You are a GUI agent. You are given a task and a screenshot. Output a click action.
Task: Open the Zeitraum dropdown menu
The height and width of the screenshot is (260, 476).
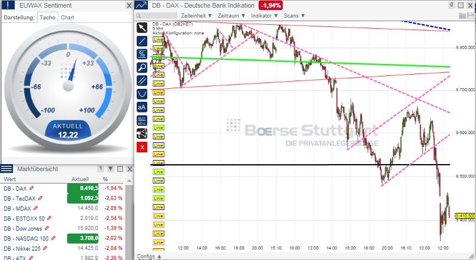pos(232,16)
